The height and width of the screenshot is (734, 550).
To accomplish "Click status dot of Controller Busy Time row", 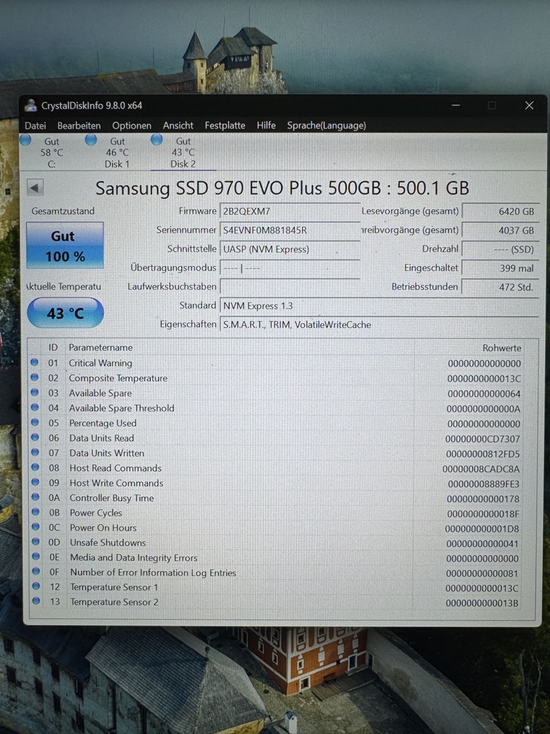I will point(35,497).
